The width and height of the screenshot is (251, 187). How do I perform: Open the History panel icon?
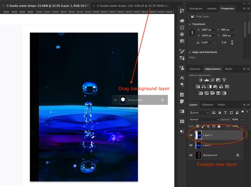coord(182,11)
